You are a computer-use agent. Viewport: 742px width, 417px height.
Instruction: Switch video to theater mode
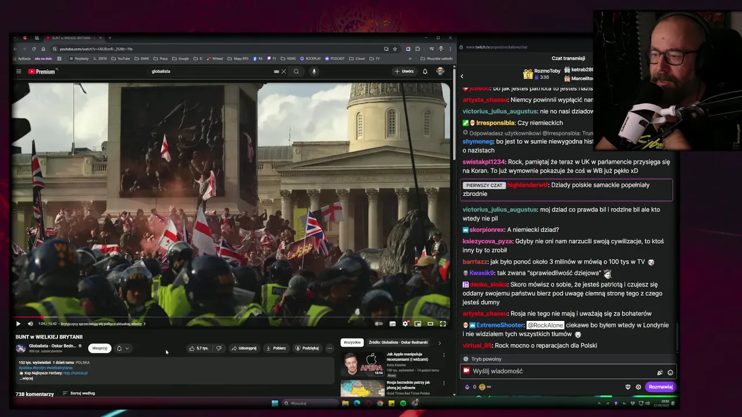pos(430,324)
